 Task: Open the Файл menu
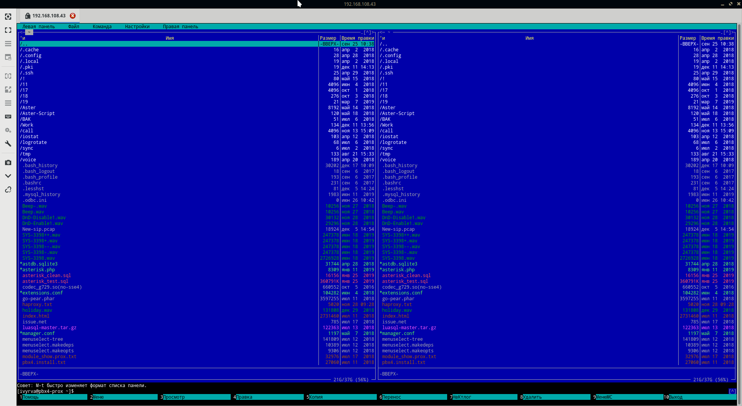tap(73, 27)
